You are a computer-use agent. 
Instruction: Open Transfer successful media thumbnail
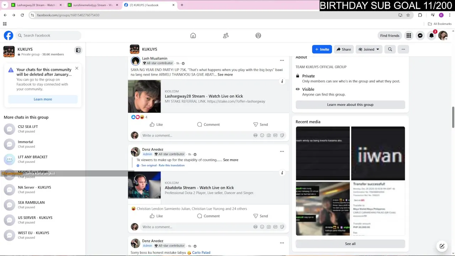click(x=378, y=209)
